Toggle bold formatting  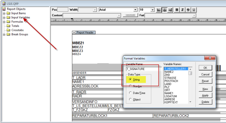177,10
